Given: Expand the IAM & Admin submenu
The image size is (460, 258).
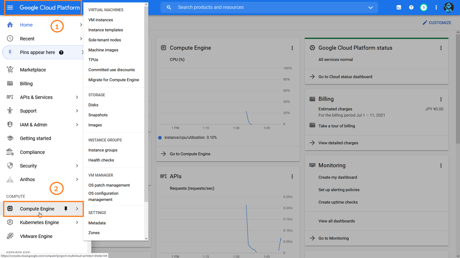Looking at the screenshot, I should point(77,125).
